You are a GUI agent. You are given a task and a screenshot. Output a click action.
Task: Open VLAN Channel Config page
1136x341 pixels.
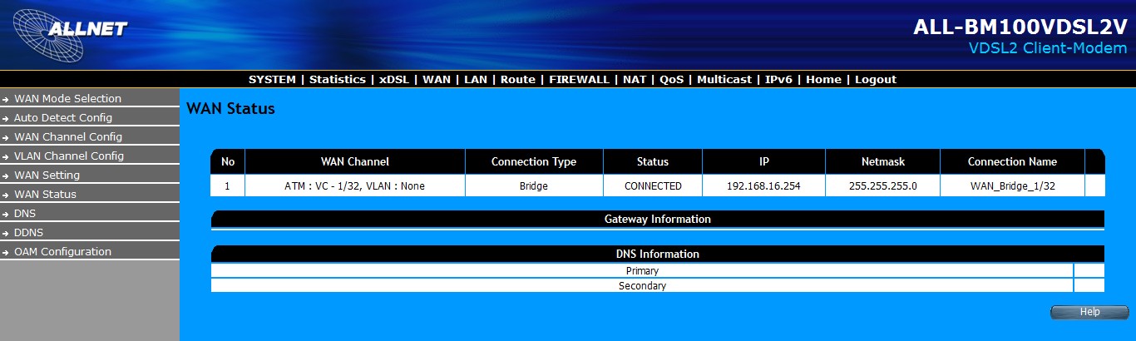pos(69,156)
